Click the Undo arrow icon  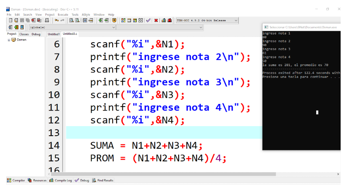coord(57,20)
